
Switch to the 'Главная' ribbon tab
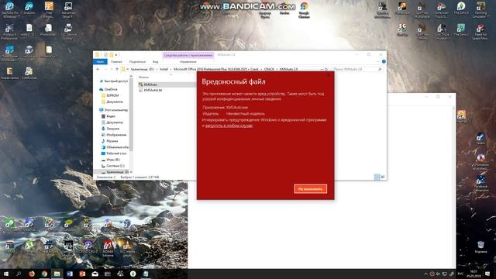116,62
